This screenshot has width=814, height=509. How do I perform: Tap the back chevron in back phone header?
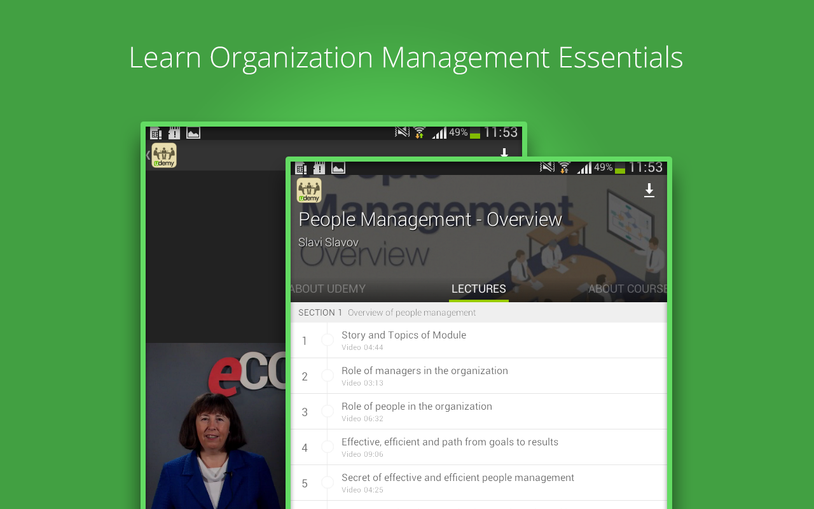click(x=148, y=155)
